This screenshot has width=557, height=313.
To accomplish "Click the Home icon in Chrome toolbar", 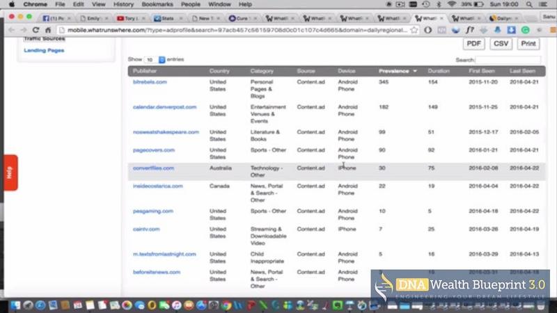I will click(x=48, y=30).
